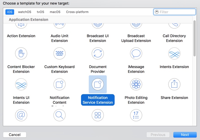Switch to the watchOS tab
The width and height of the screenshot is (200, 140).
24,12
